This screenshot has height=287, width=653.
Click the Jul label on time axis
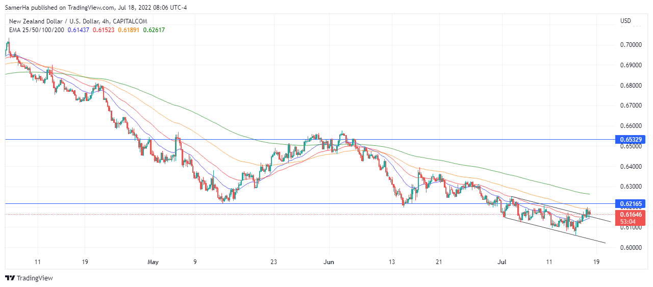503,262
